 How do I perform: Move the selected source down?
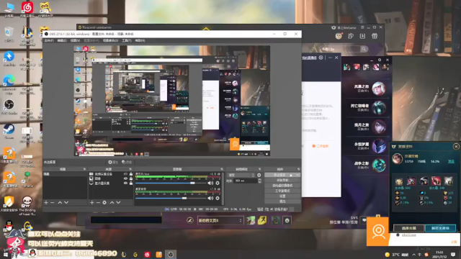click(x=118, y=203)
